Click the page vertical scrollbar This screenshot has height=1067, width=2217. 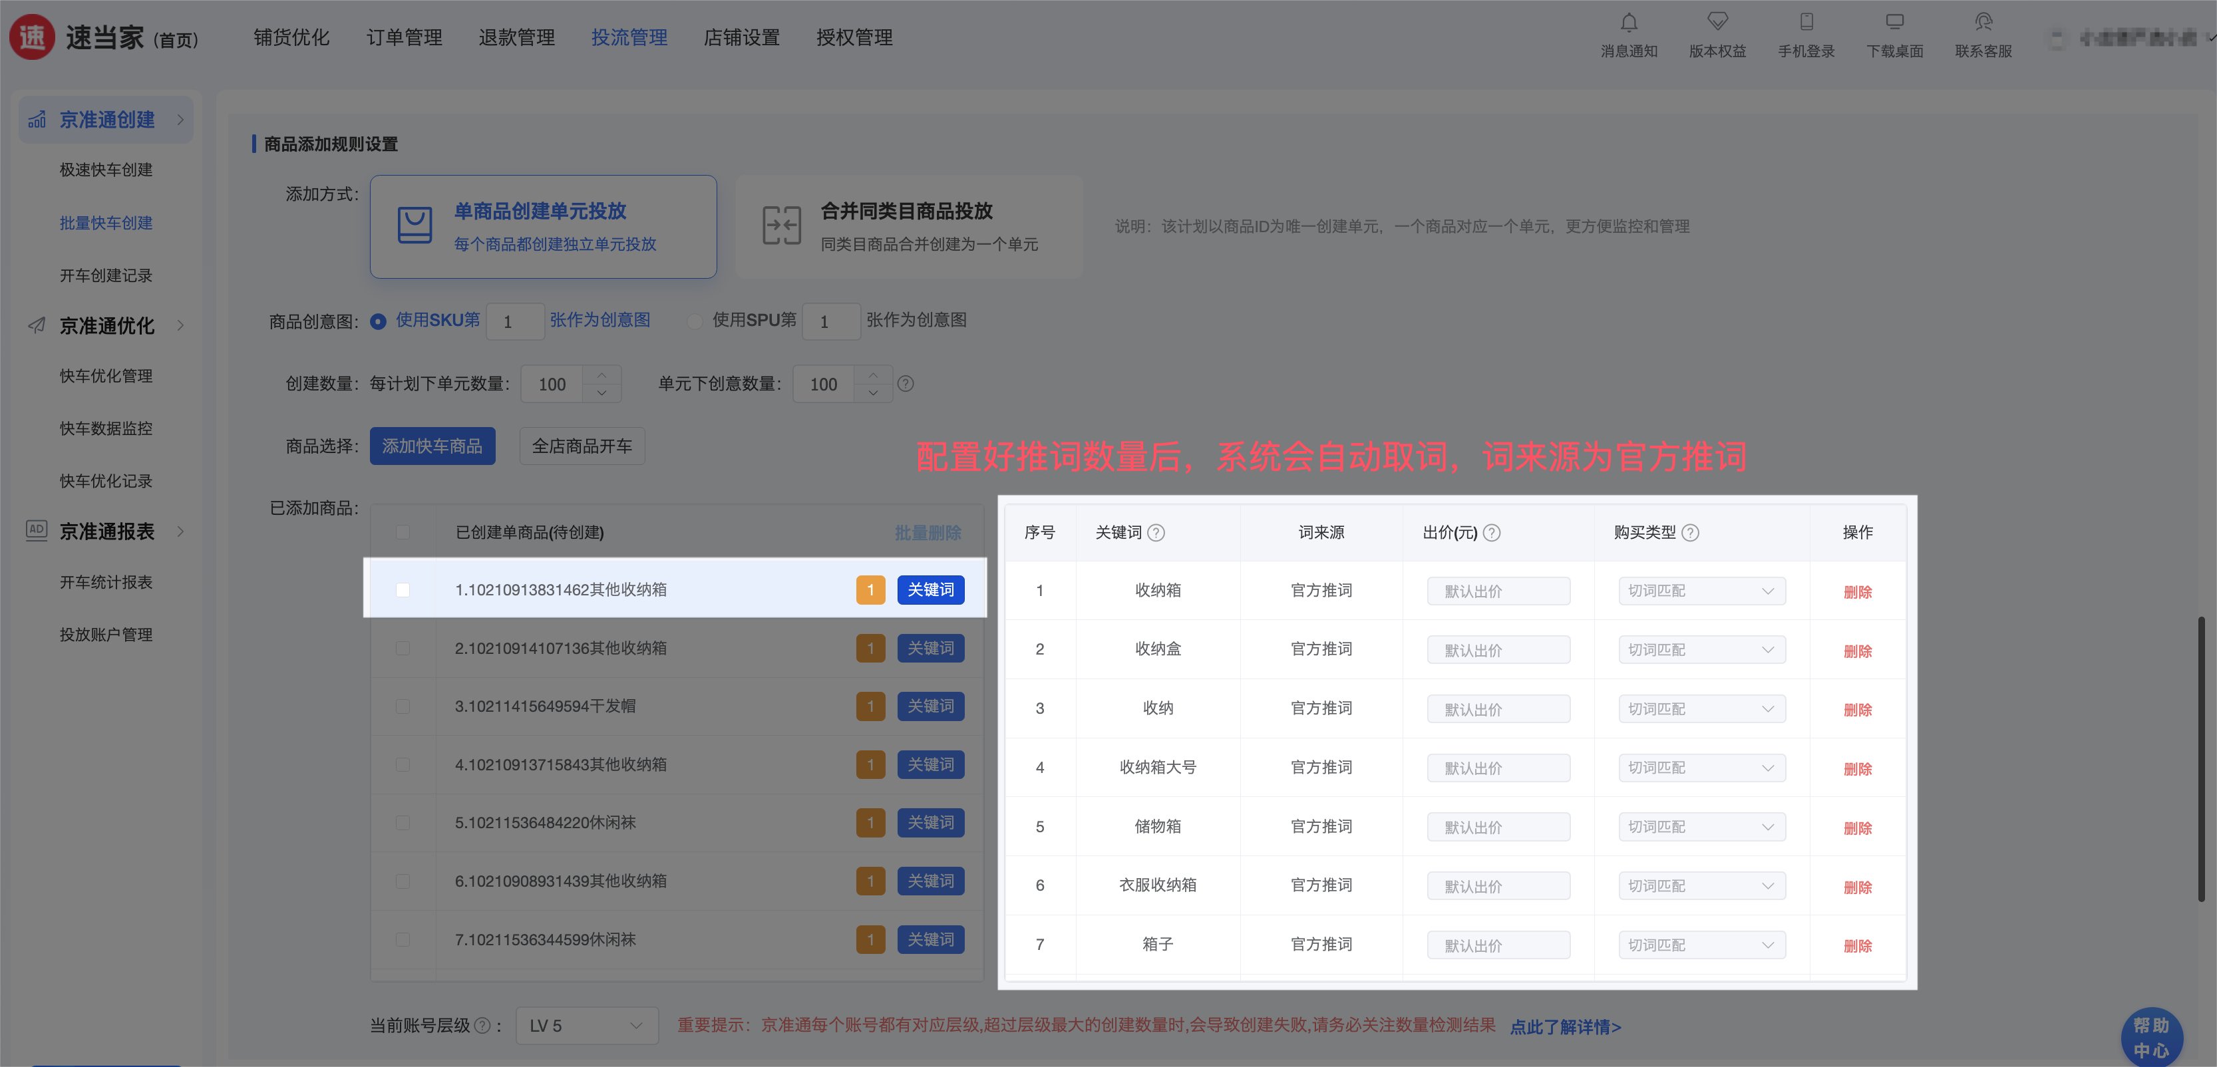(x=2200, y=757)
